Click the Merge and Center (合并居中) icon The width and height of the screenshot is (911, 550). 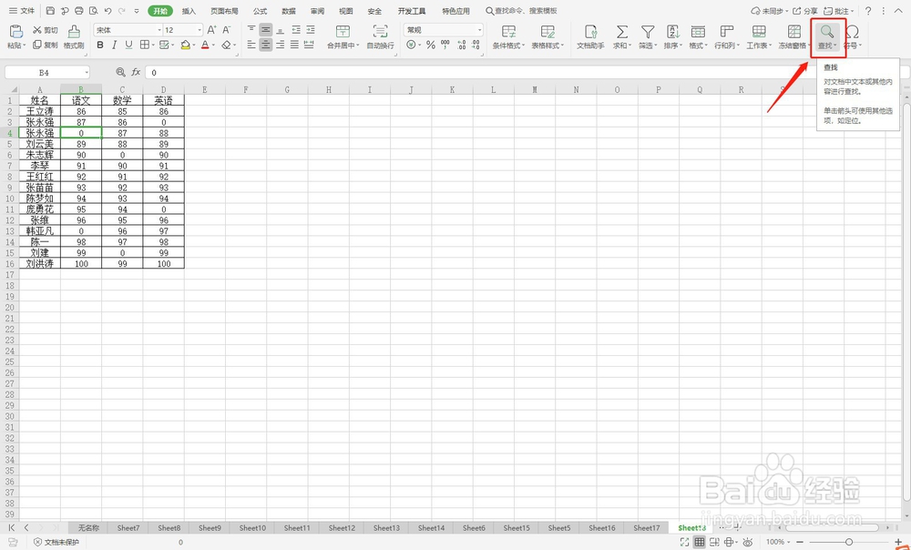(x=343, y=31)
